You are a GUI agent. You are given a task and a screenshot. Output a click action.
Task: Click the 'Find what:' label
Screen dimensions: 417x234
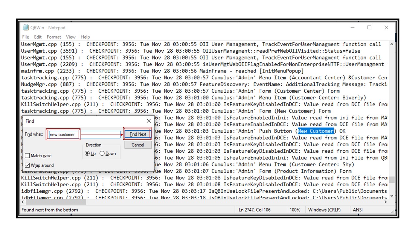[x=34, y=134]
